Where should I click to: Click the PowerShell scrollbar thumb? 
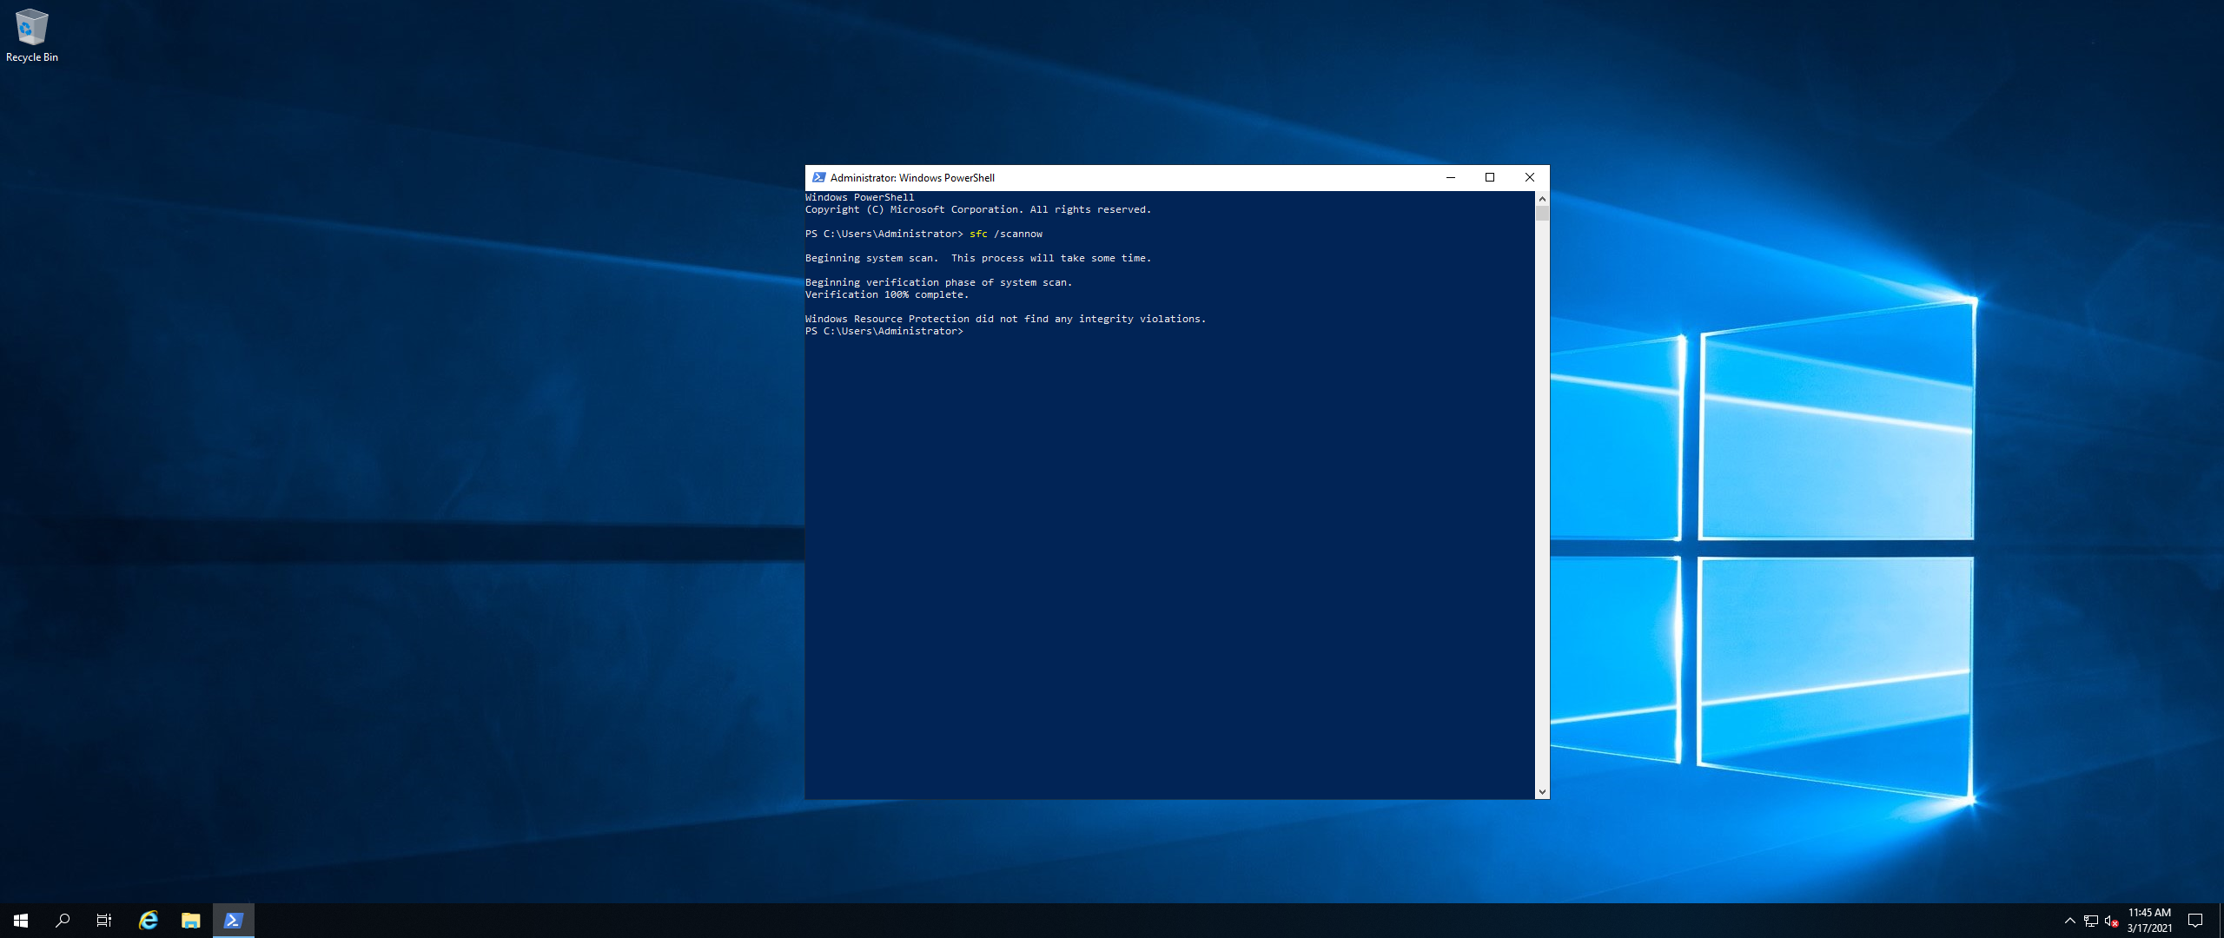[1542, 214]
